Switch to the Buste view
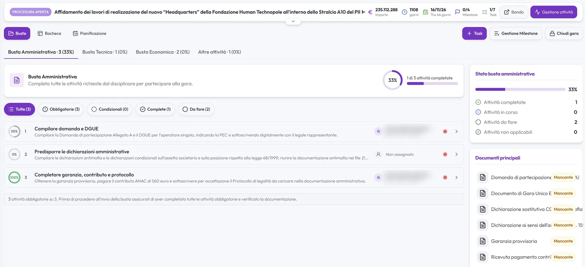 click(17, 33)
